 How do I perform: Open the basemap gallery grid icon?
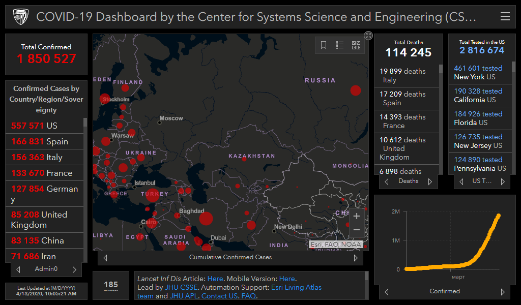356,45
